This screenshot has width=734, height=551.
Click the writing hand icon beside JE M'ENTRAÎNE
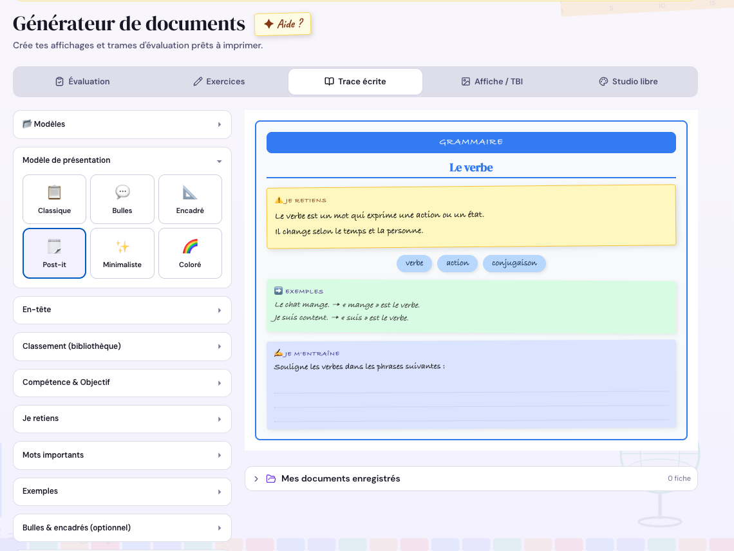click(x=279, y=353)
